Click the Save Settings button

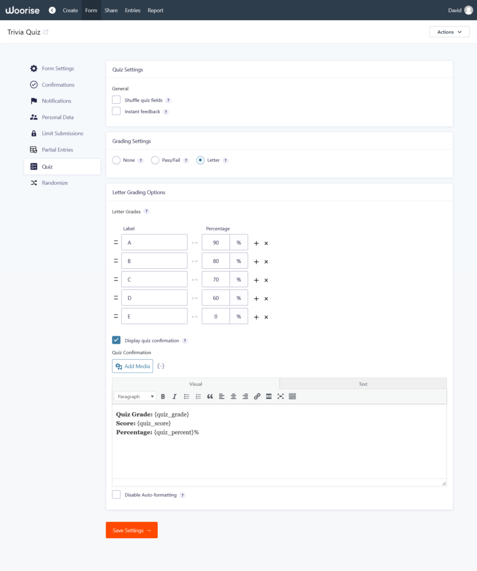(132, 530)
